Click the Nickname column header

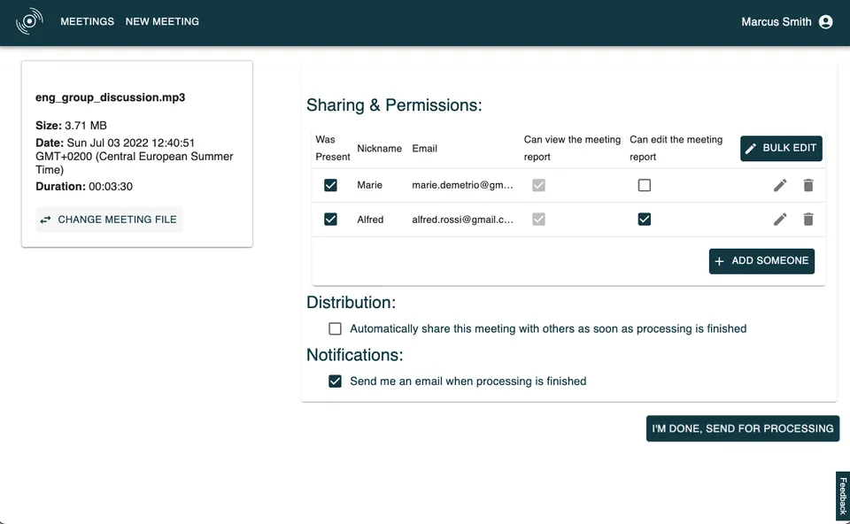point(380,149)
